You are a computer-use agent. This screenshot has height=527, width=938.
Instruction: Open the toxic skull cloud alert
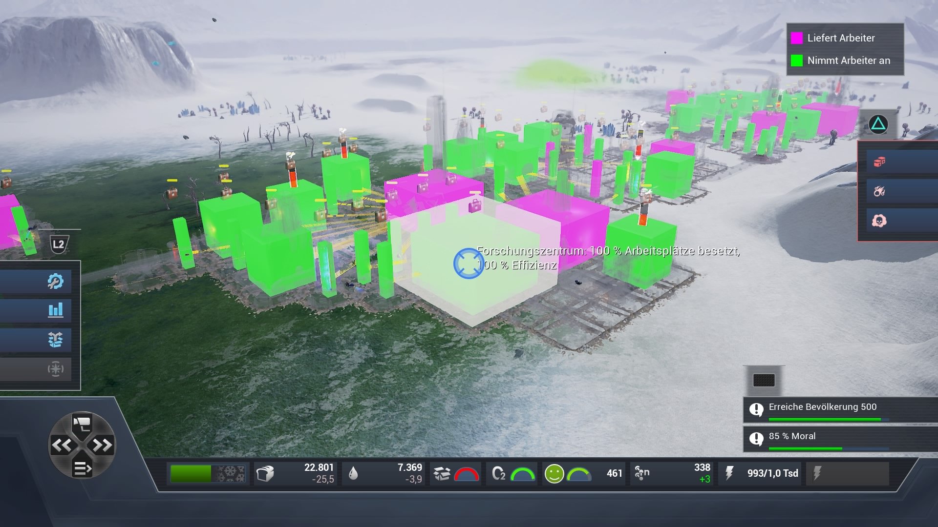pos(879,221)
